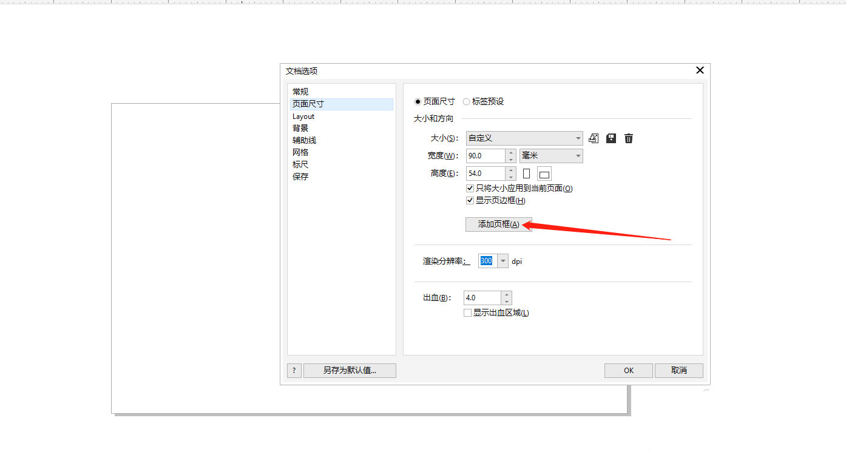
Task: Expand the 渲染分辨率 dpi dropdown
Action: [x=503, y=260]
